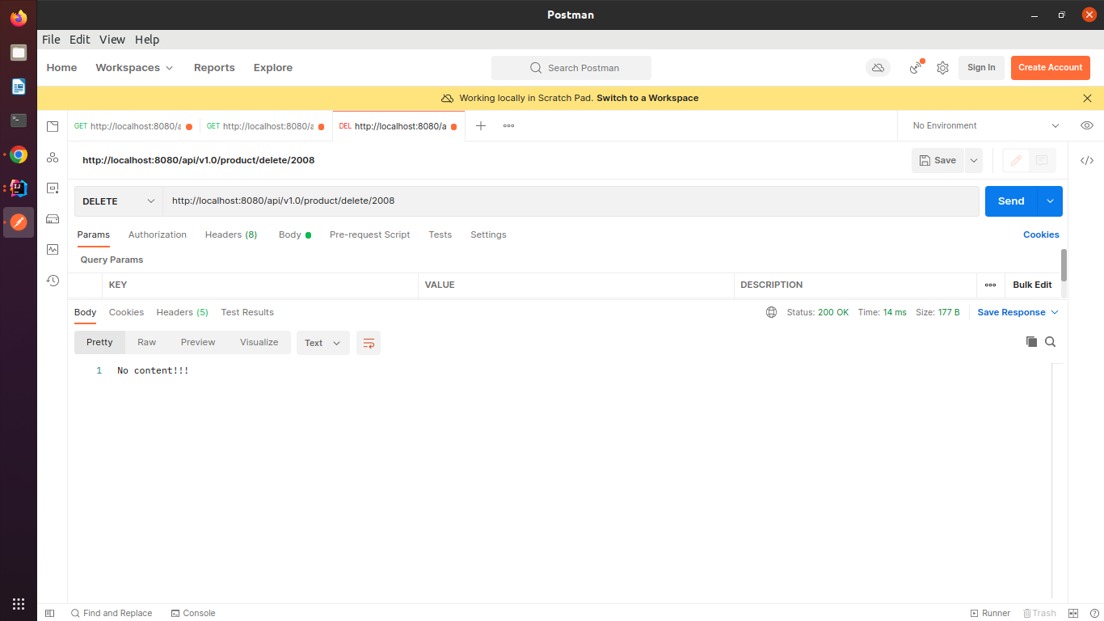Click Switch to a Workspace link
Viewport: 1104px width, 621px height.
click(647, 98)
